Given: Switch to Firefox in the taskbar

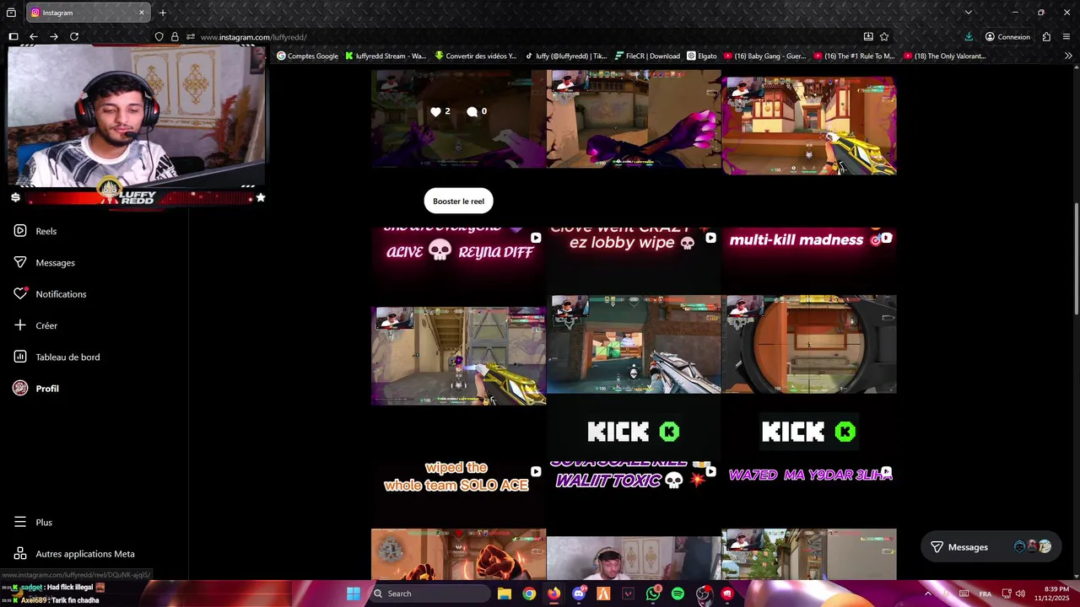Looking at the screenshot, I should point(553,594).
